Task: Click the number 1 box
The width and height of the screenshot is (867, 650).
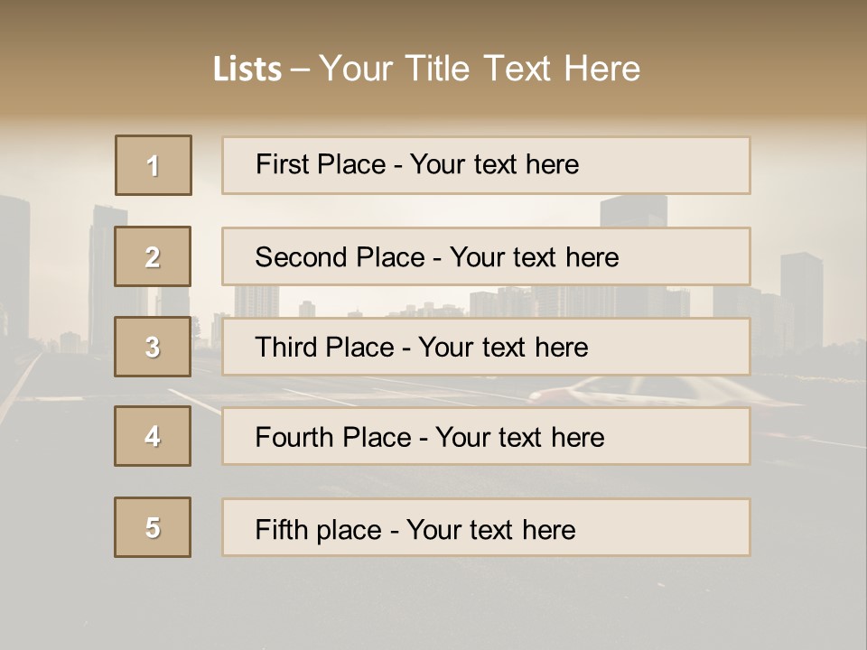Action: point(154,165)
